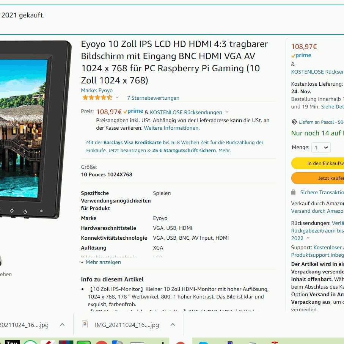Click the JPG file icon in downloads bar
The width and height of the screenshot is (344, 344).
pyautogui.click(x=85, y=324)
